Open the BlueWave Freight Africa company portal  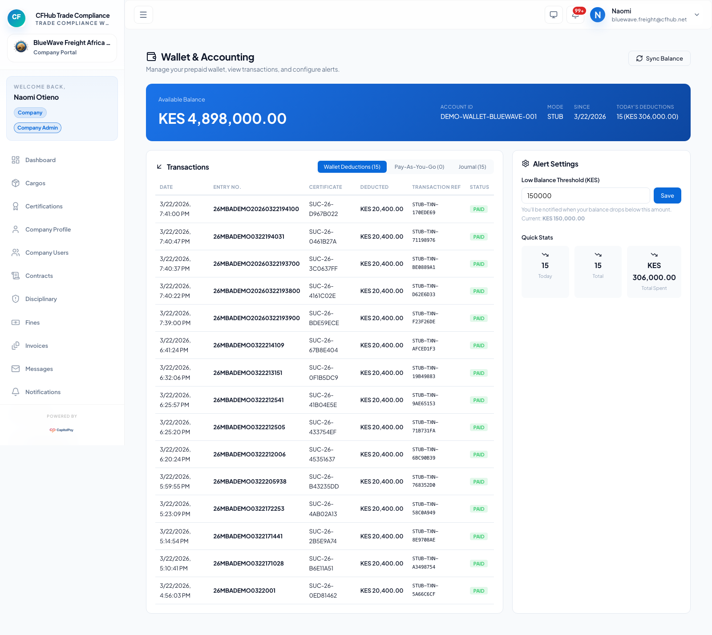(x=62, y=48)
